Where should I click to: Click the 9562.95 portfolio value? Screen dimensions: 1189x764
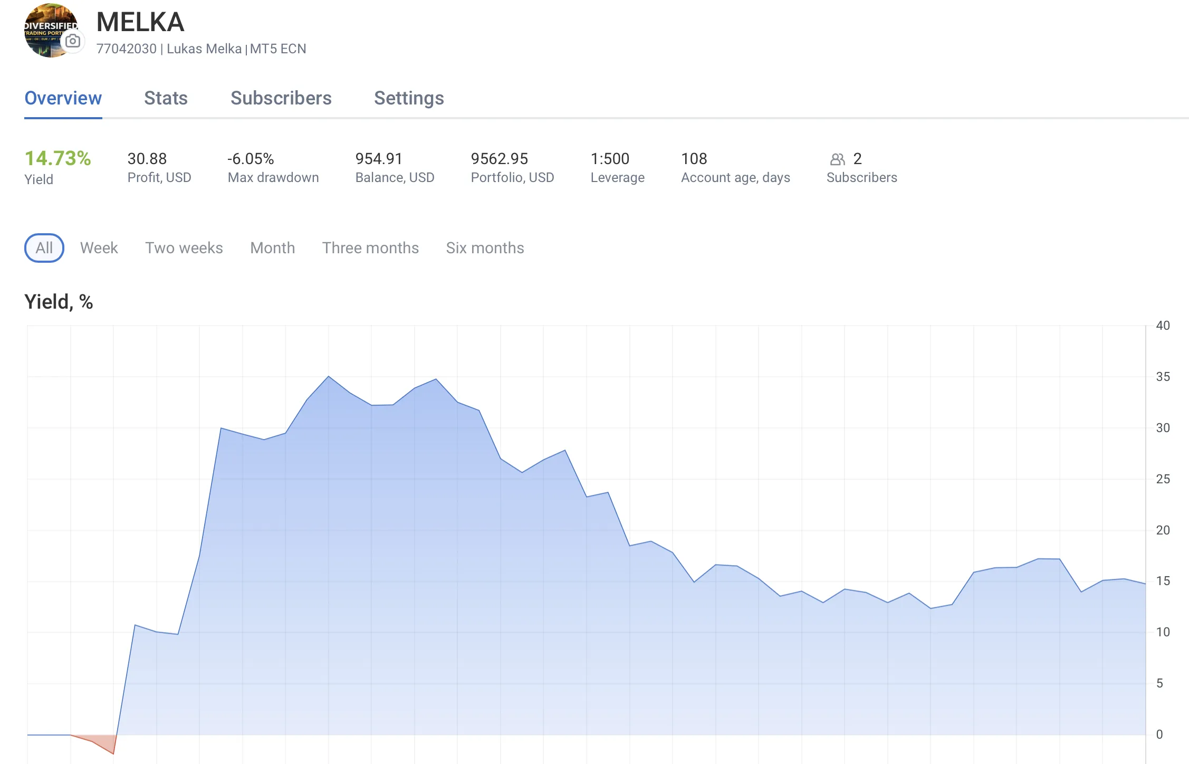(500, 159)
